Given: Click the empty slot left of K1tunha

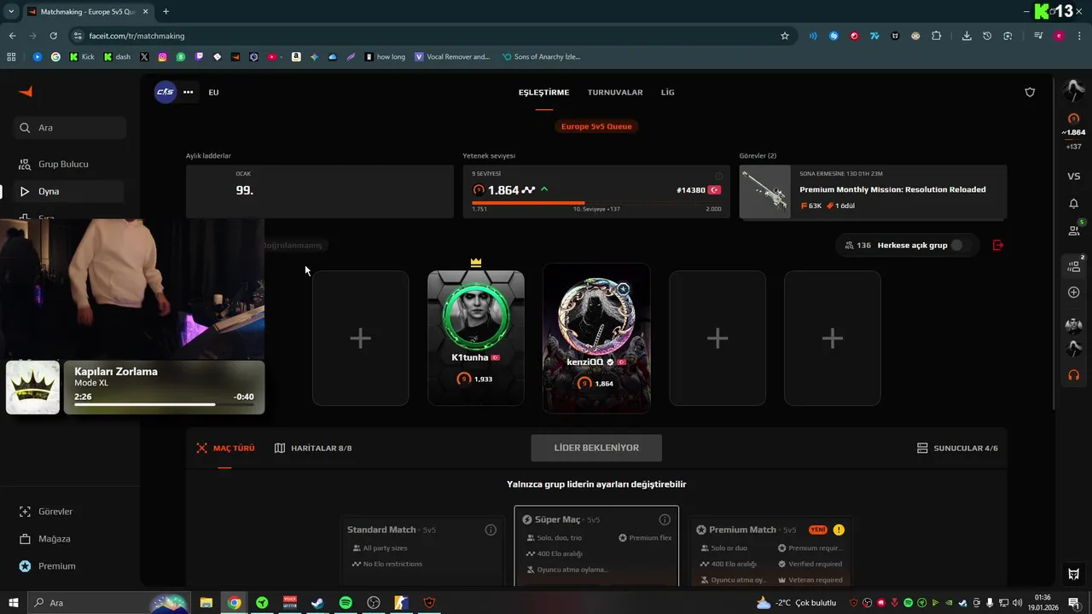Looking at the screenshot, I should [360, 338].
